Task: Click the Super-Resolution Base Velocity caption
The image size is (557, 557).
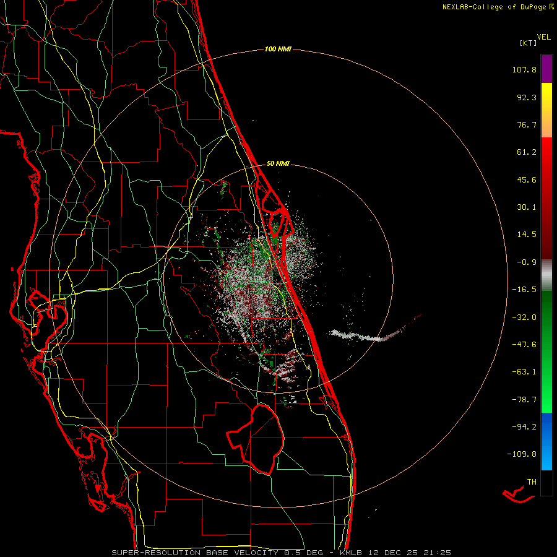Action: click(x=281, y=553)
